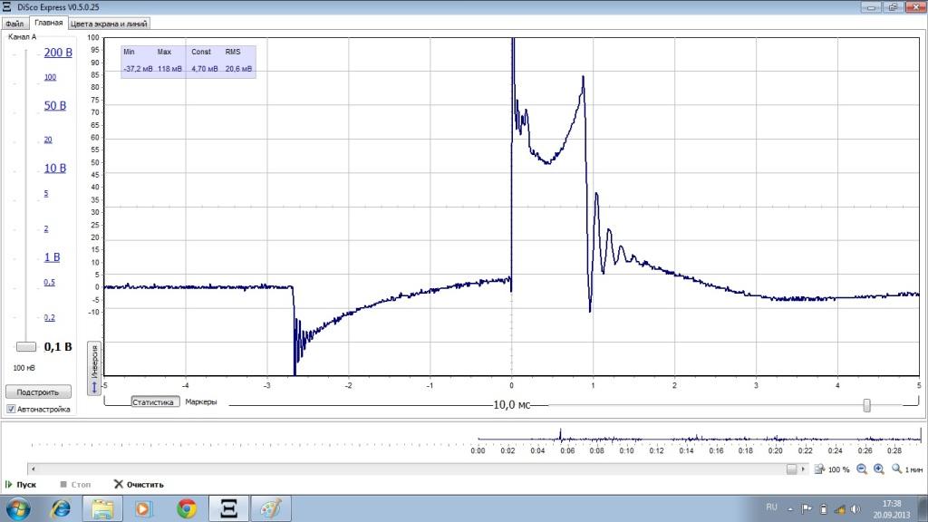Set channel A range to 50 В
Screen dimensions: 928x522
tap(55, 105)
